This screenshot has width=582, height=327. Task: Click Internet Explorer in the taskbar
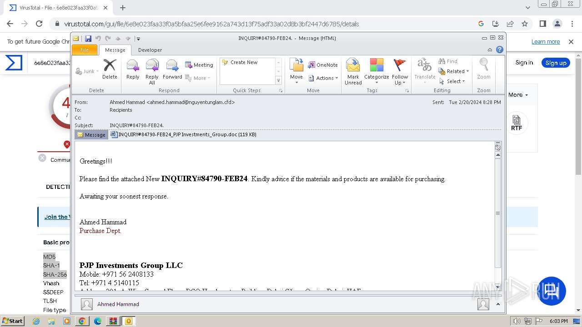coord(36,321)
